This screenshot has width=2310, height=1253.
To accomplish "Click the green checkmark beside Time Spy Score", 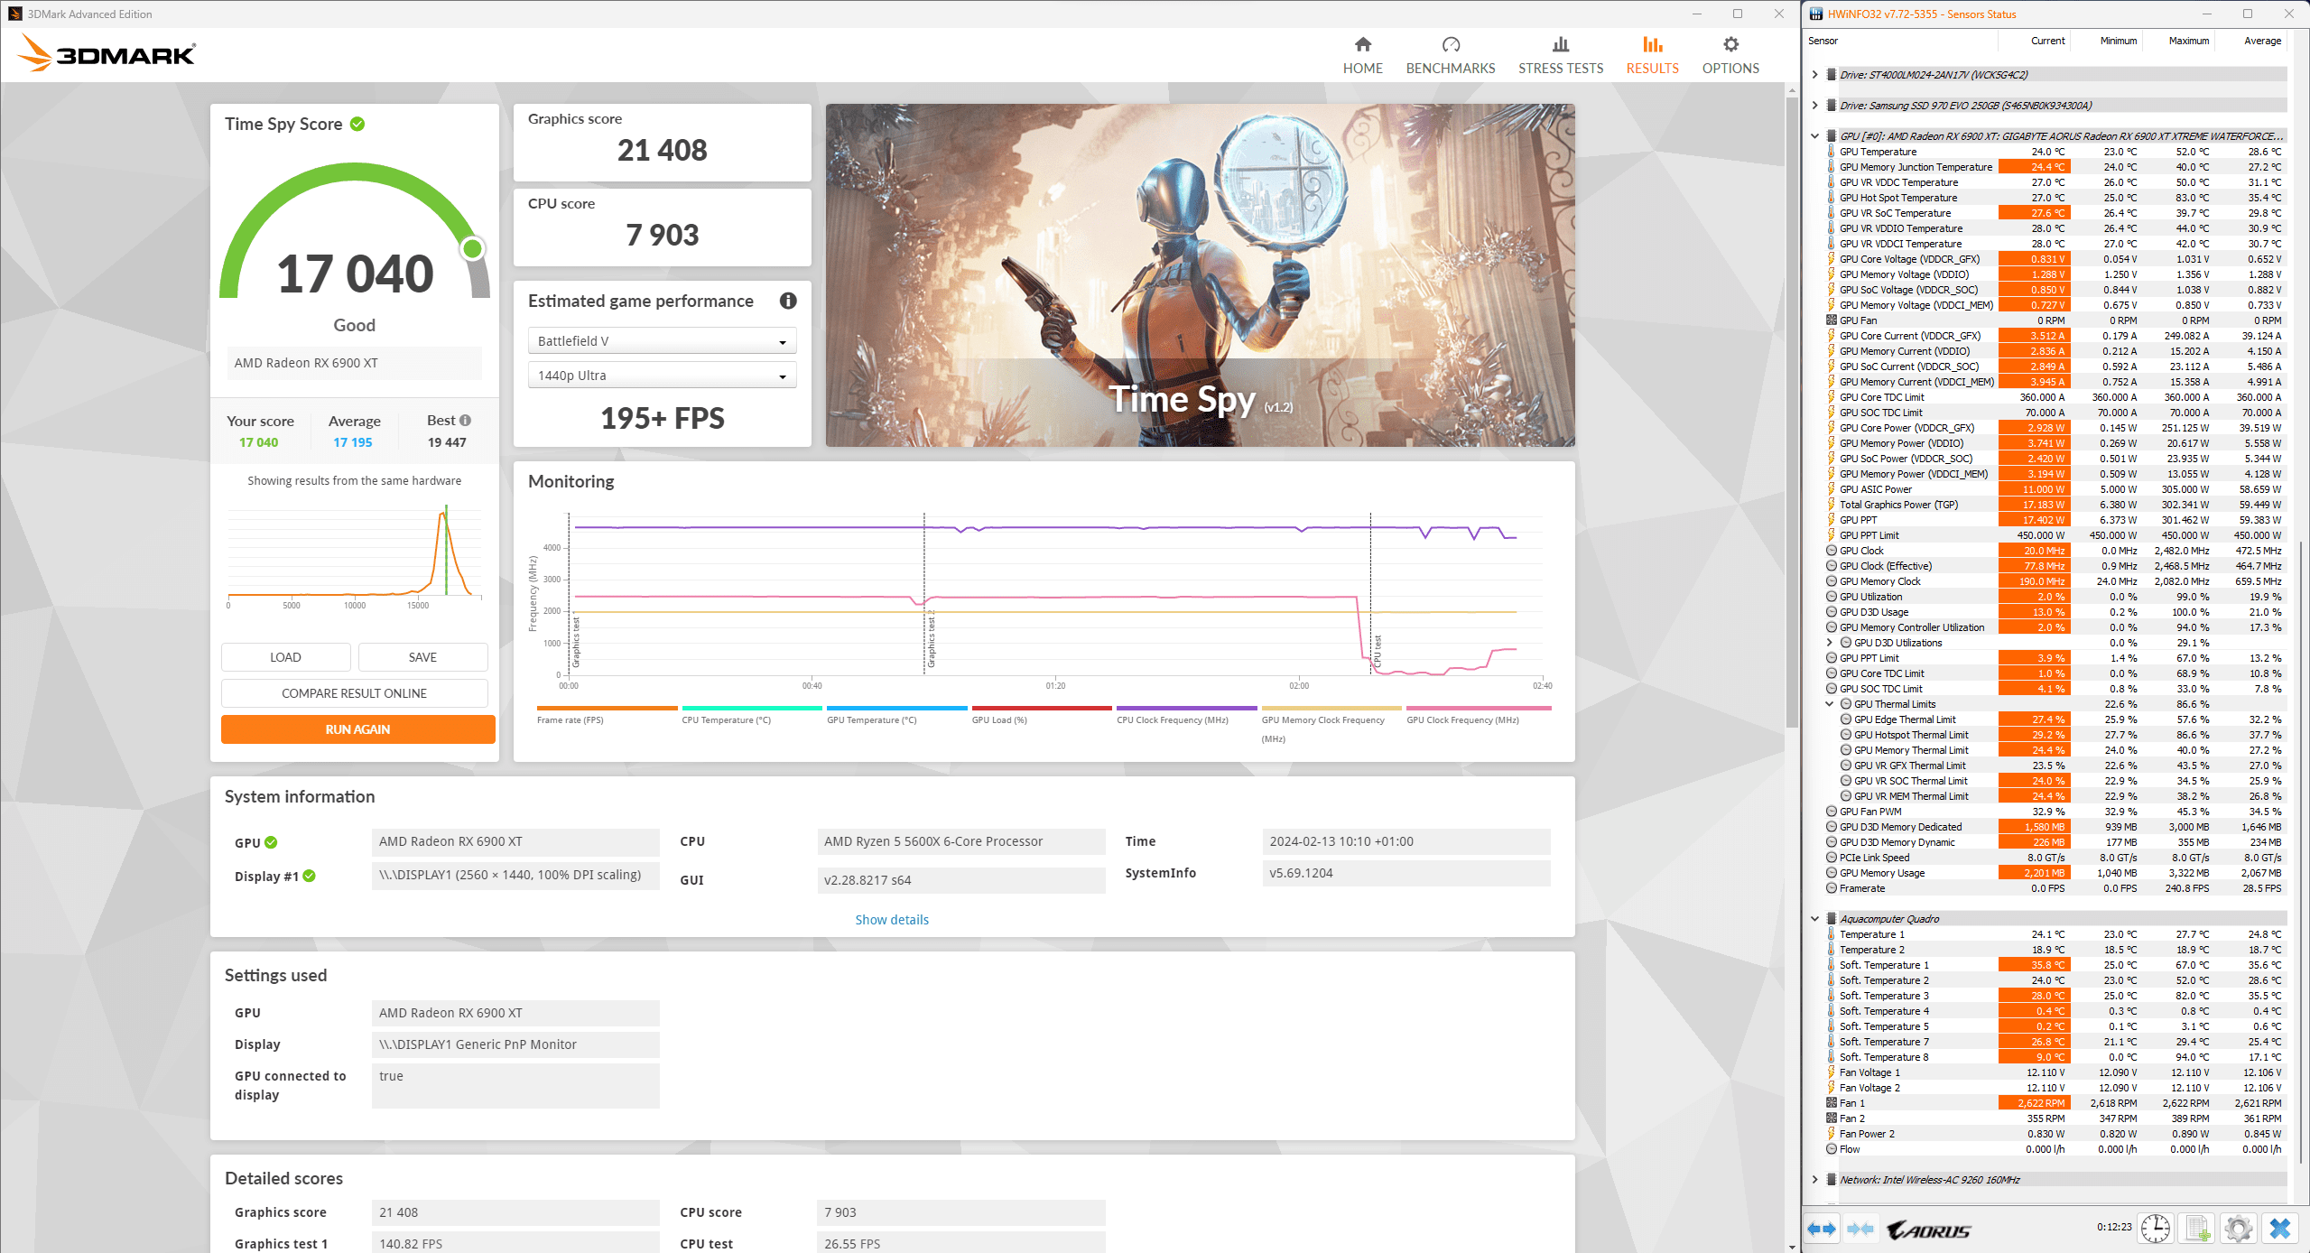I will tap(357, 124).
